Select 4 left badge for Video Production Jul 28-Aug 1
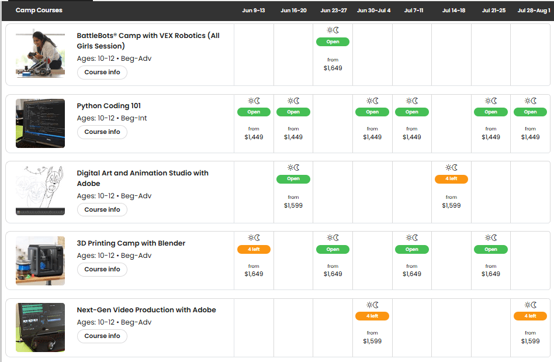This screenshot has width=554, height=362. (530, 316)
